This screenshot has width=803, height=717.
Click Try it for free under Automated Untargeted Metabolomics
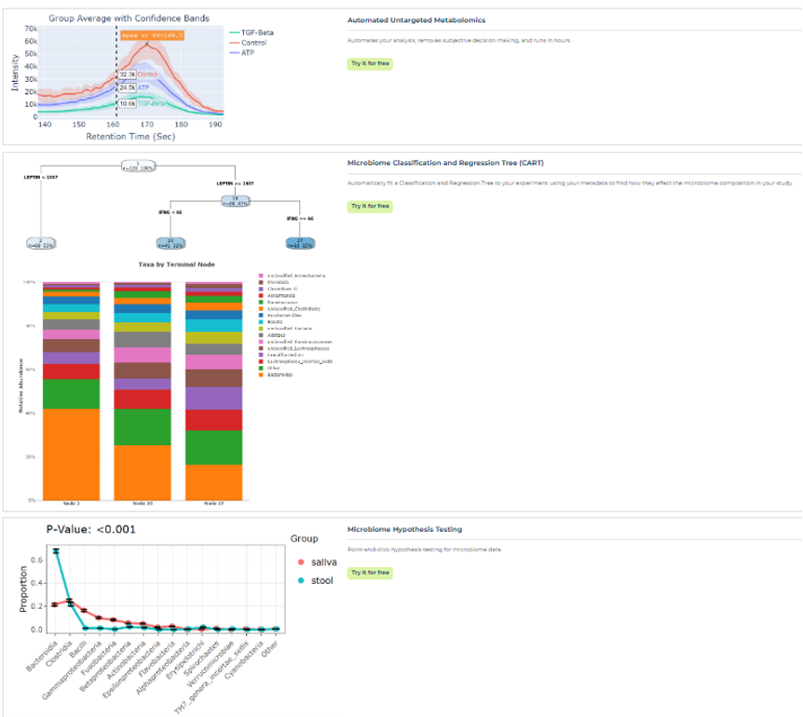[370, 63]
